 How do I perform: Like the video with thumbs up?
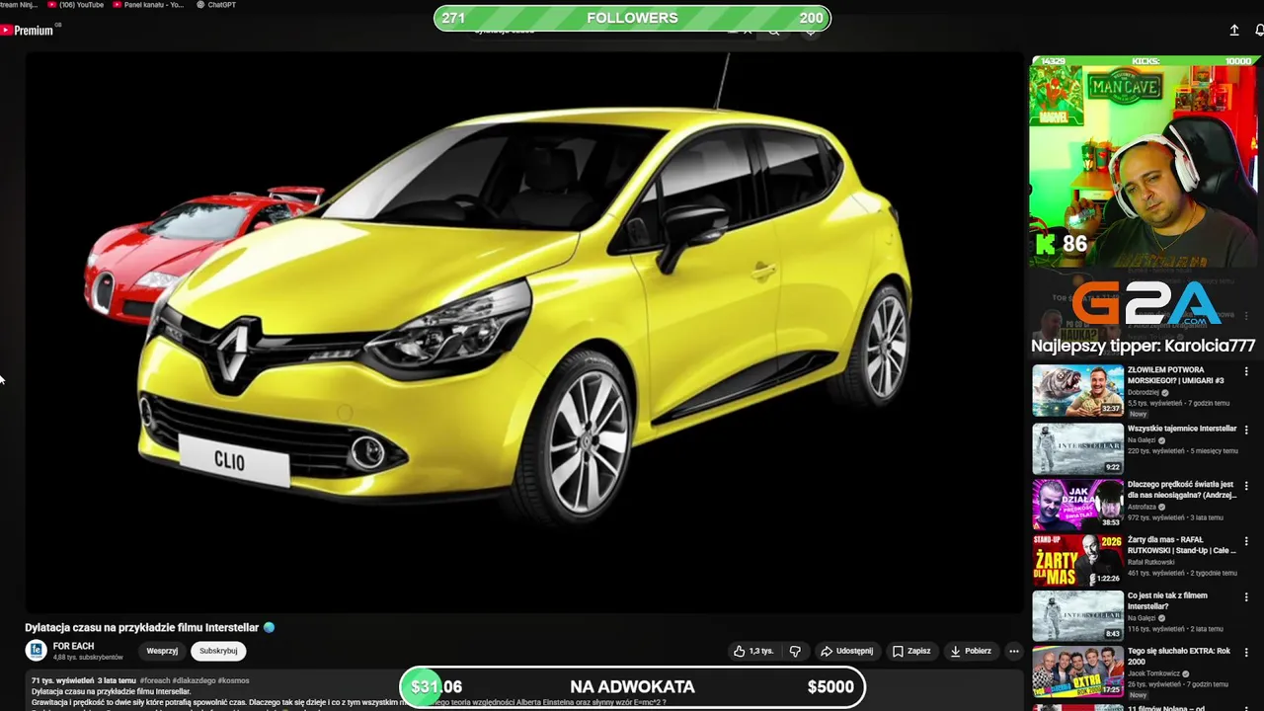(752, 651)
